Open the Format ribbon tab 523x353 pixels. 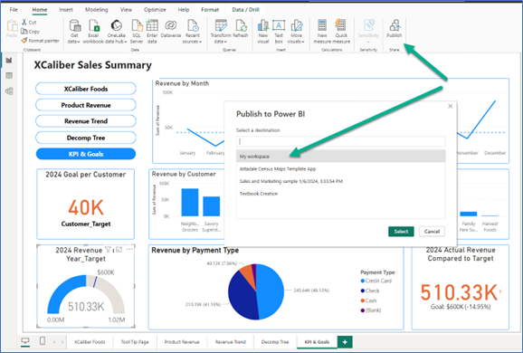(x=210, y=10)
